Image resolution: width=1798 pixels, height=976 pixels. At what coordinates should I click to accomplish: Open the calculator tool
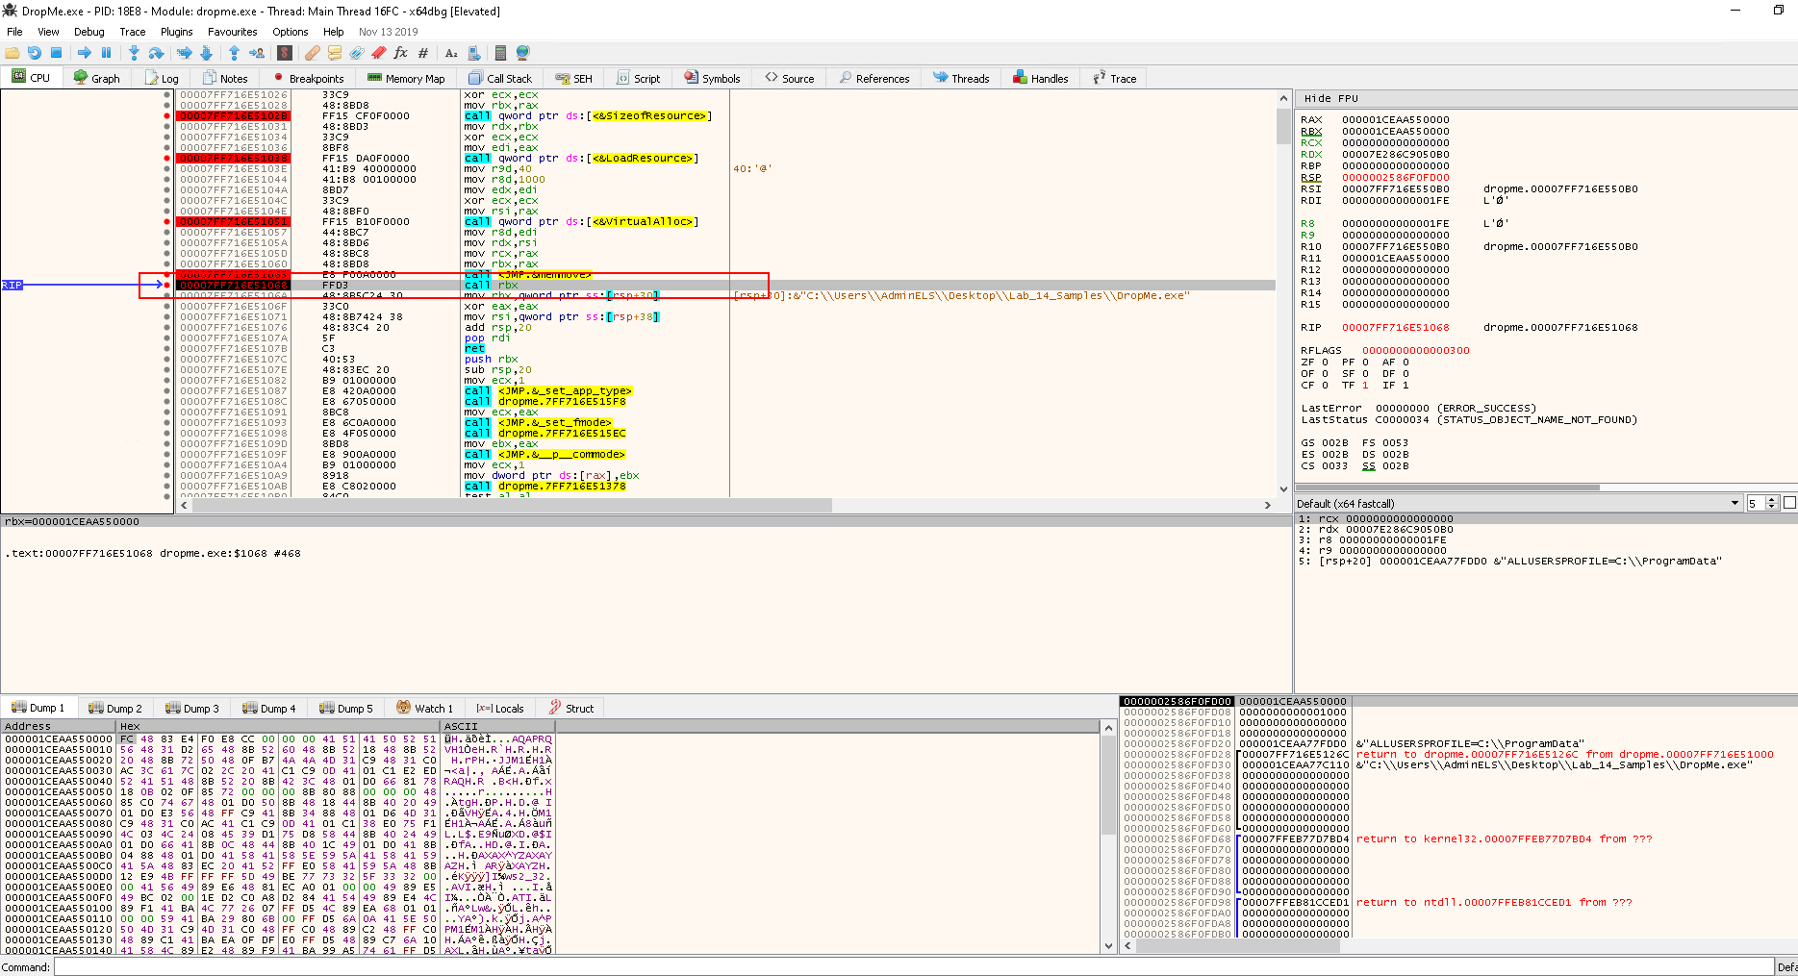[x=500, y=53]
